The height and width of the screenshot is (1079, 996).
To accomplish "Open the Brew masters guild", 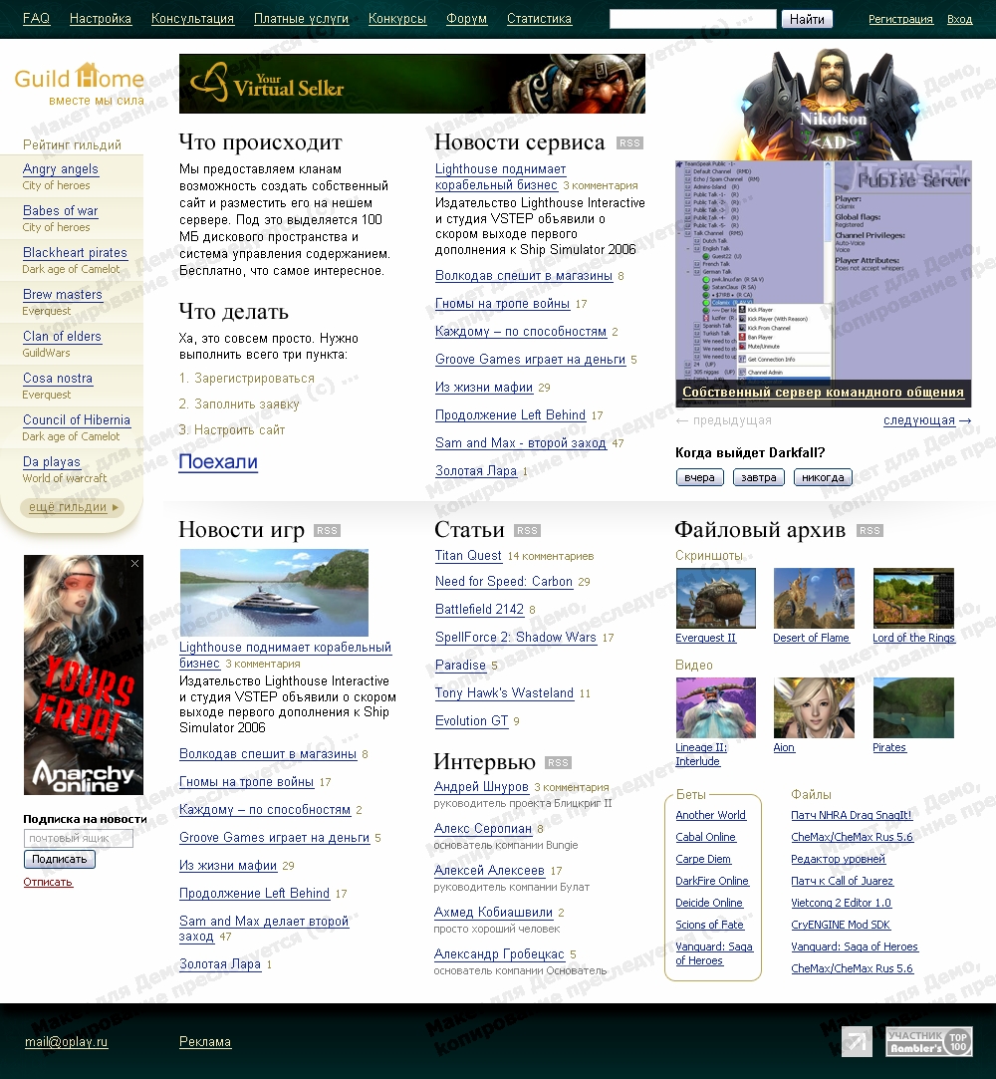I will point(63,295).
